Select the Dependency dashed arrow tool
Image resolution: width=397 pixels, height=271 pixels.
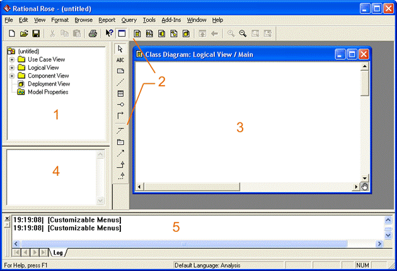[x=120, y=153]
